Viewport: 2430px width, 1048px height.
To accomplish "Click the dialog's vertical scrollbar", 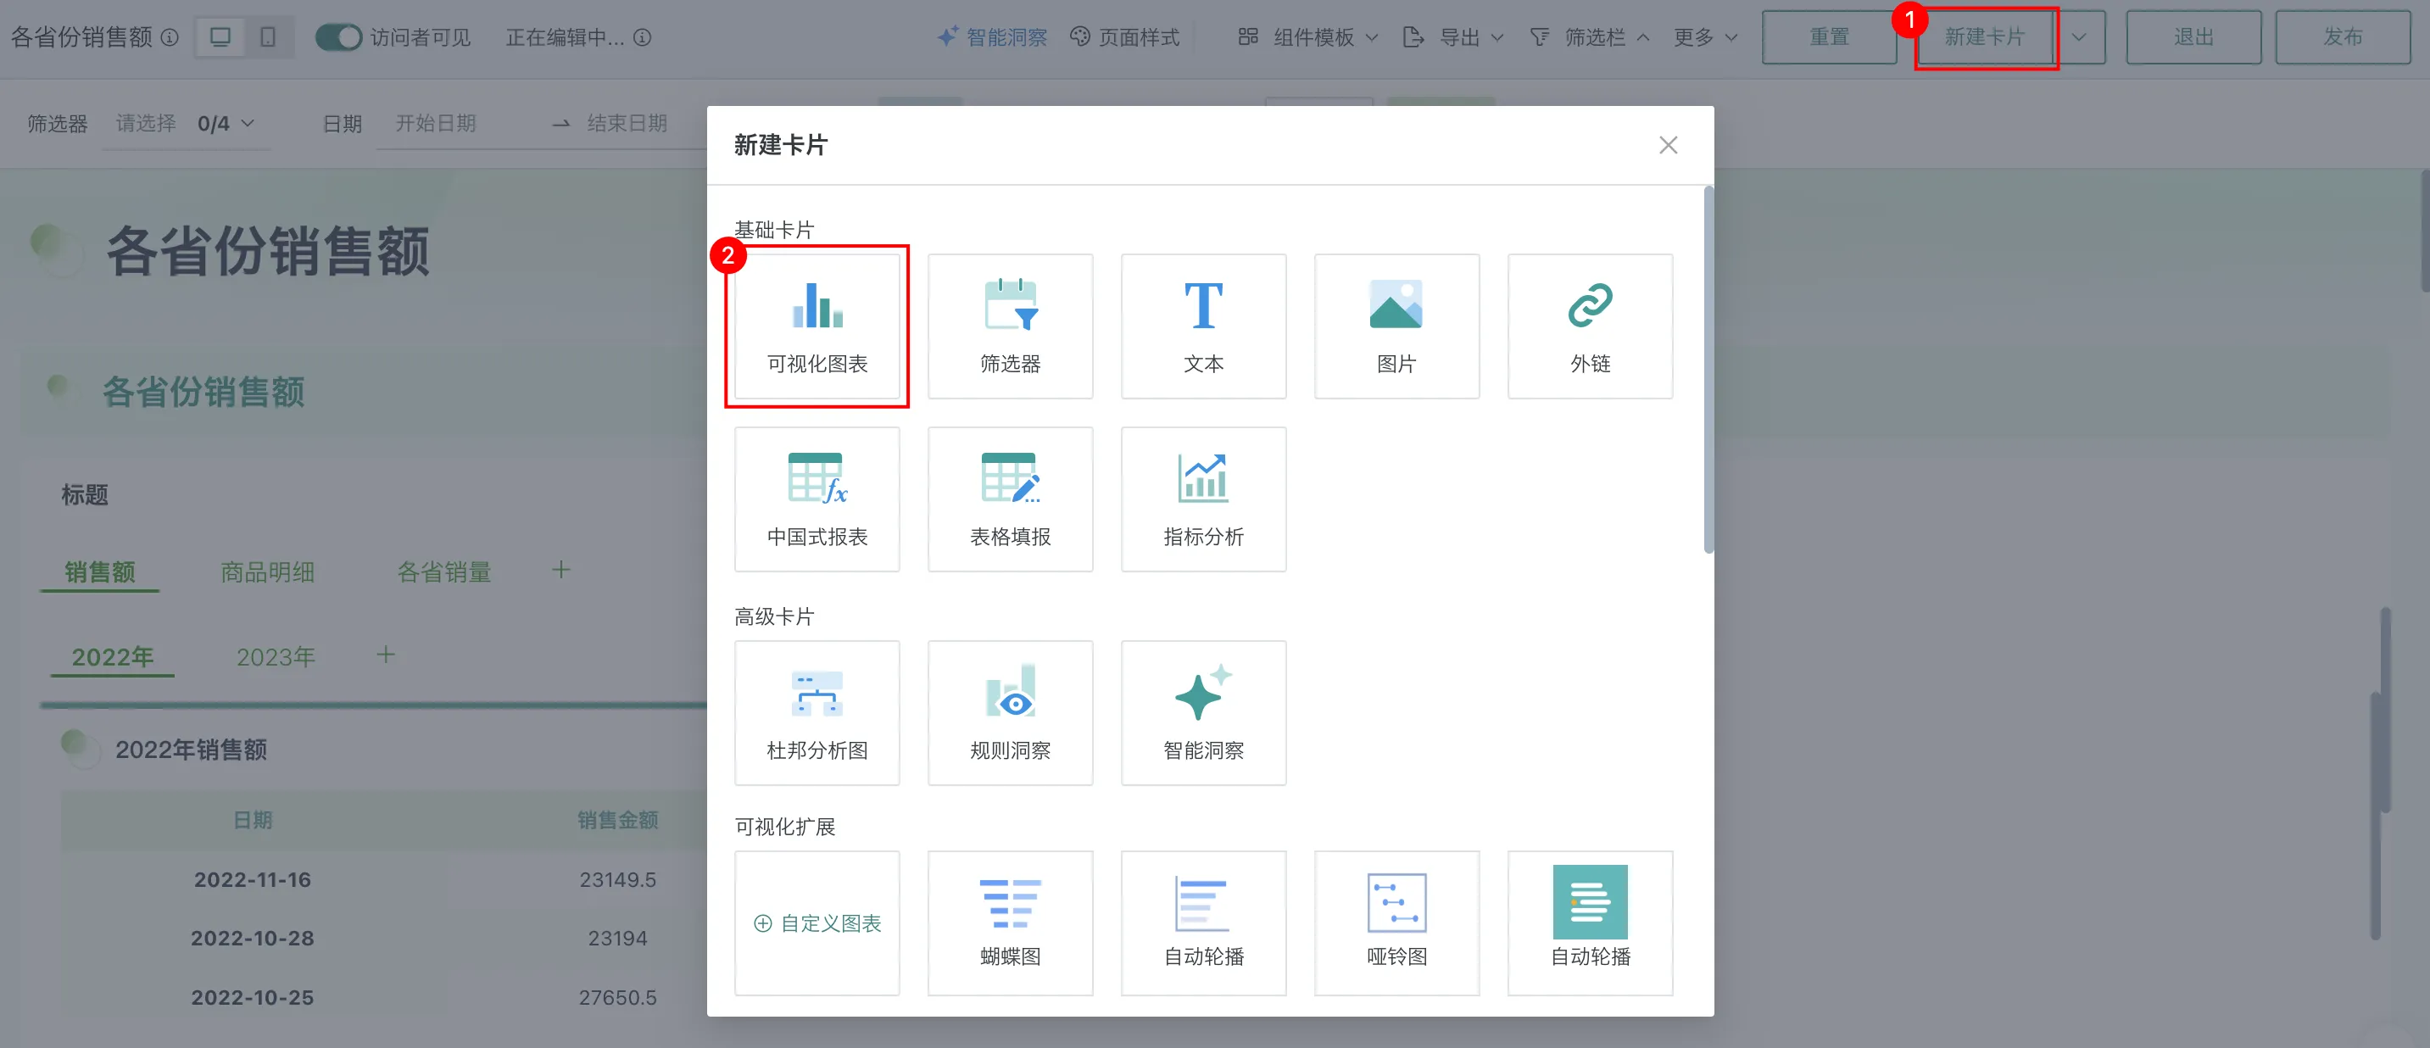I will 1708,368.
